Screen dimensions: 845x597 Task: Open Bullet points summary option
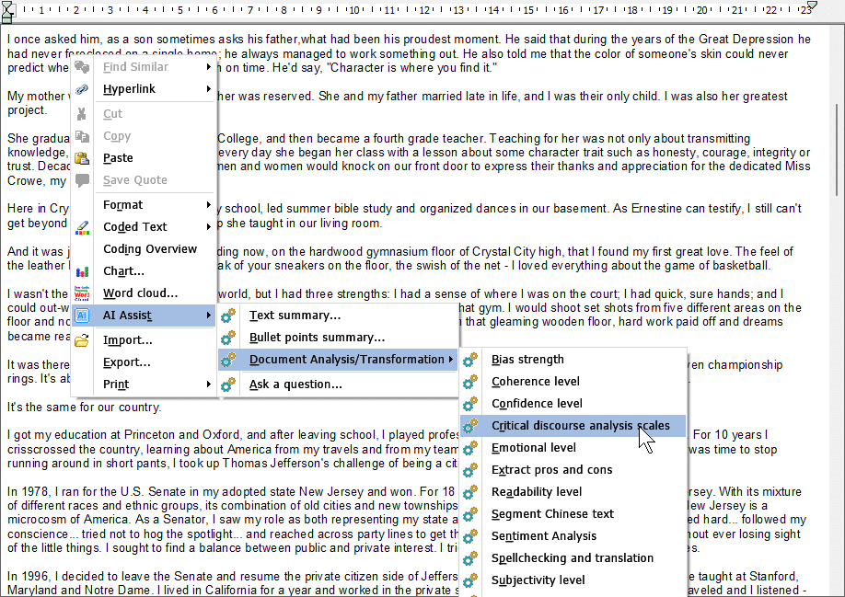pyautogui.click(x=317, y=338)
